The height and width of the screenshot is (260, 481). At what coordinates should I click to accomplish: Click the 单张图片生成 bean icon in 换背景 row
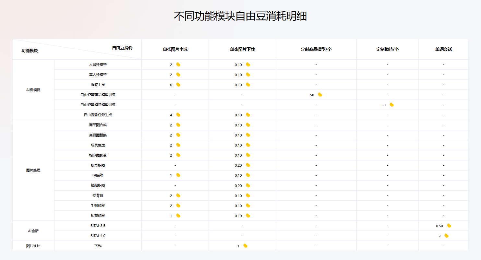tap(178, 195)
